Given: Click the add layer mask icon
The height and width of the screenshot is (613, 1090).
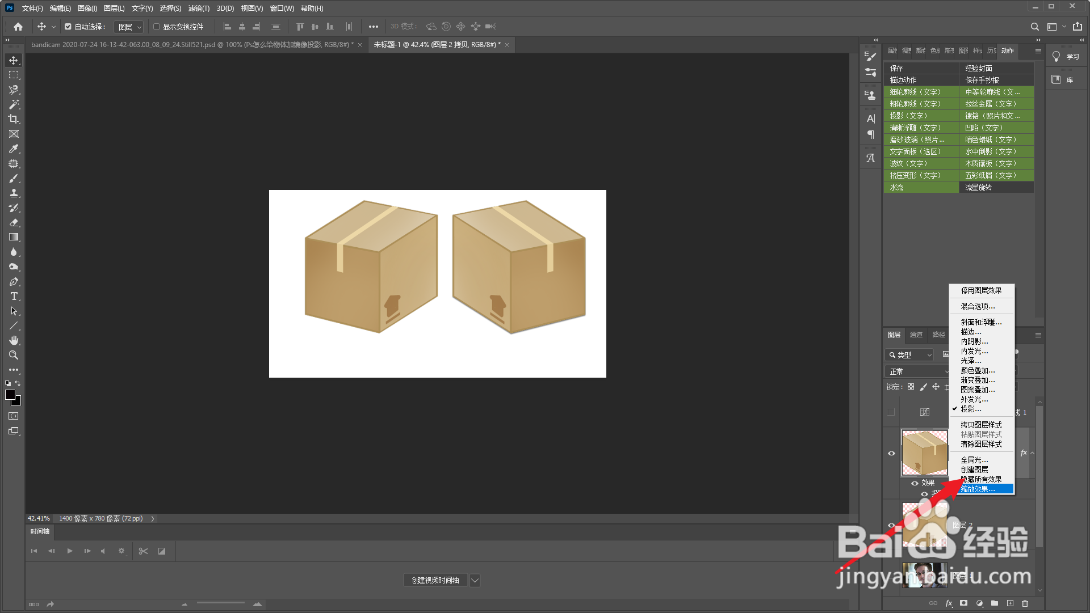Looking at the screenshot, I should click(964, 603).
